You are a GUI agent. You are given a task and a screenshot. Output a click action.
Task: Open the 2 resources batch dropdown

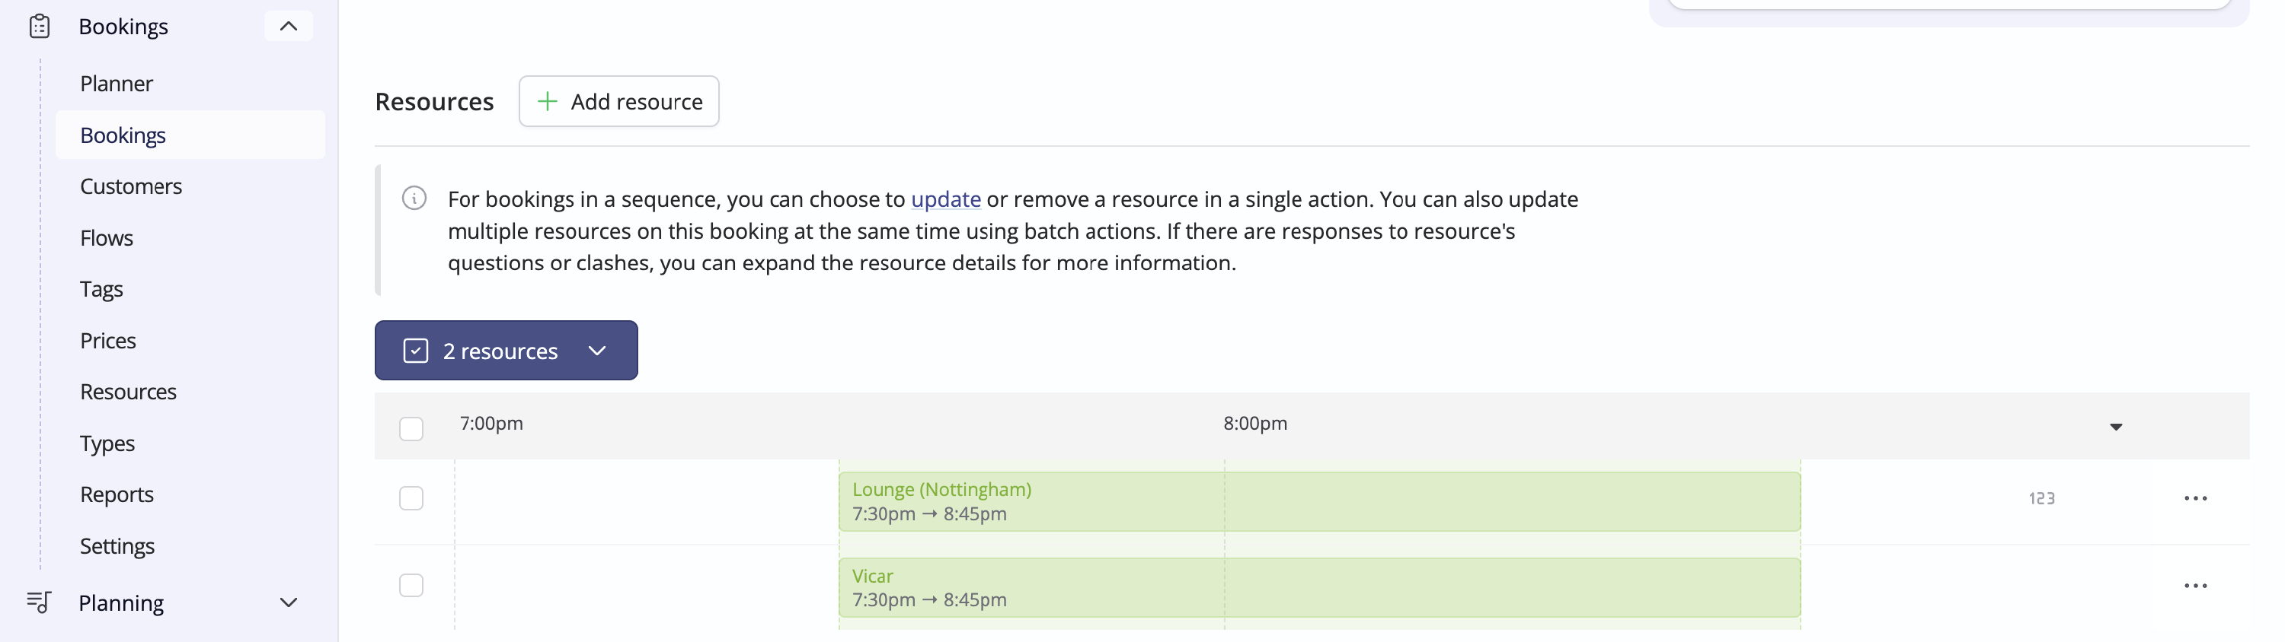click(506, 351)
